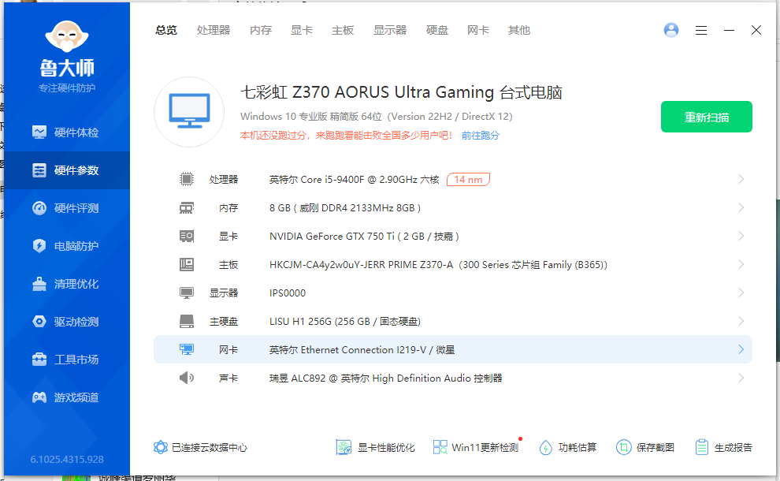
Task: Click the 显卡性能优化 icon
Action: 344,447
